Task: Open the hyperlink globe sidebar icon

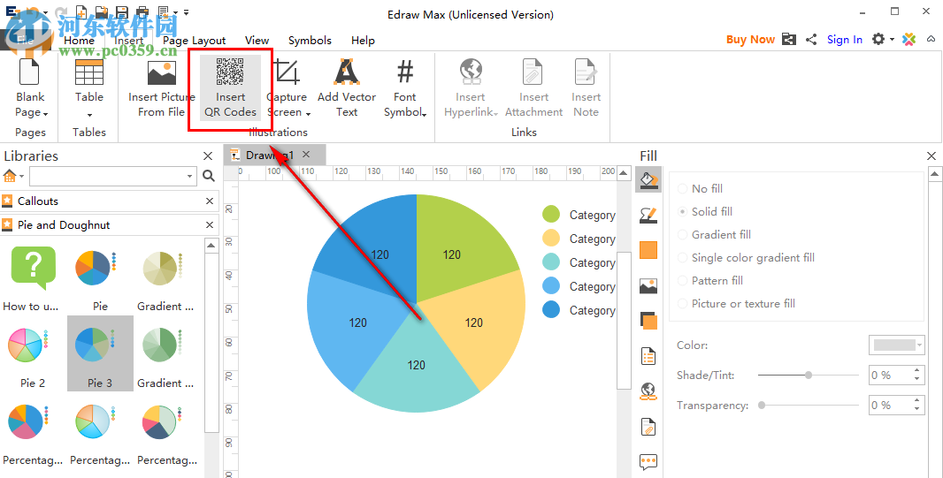Action: pos(648,391)
